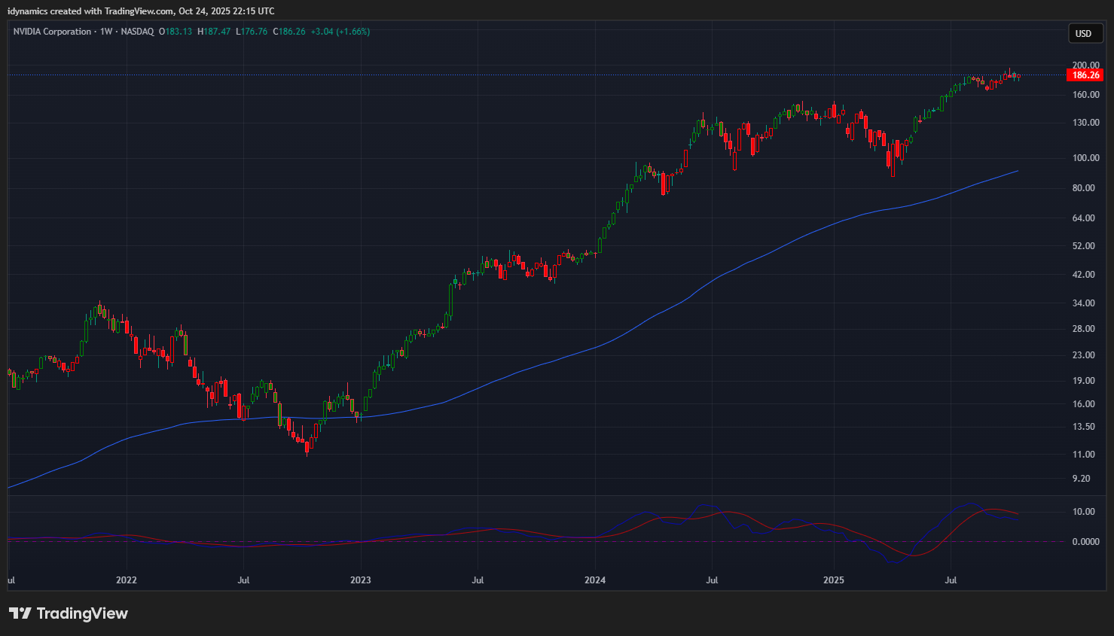Screen dimensions: 1114x636
Task: Click the H187.47 high value in legend
Action: click(214, 32)
